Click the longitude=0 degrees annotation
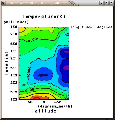 92,27
